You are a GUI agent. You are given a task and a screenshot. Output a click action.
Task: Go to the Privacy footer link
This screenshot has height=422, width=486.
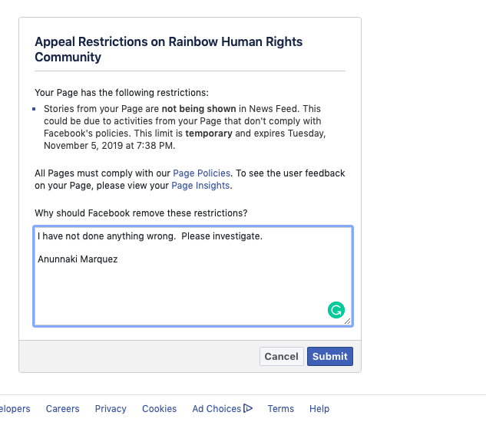pos(111,409)
